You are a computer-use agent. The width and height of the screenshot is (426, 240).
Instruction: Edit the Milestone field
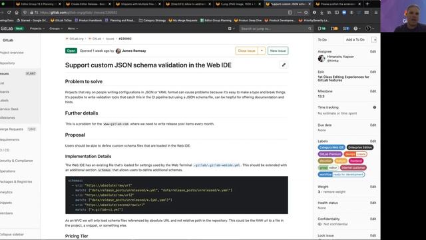pos(373,91)
